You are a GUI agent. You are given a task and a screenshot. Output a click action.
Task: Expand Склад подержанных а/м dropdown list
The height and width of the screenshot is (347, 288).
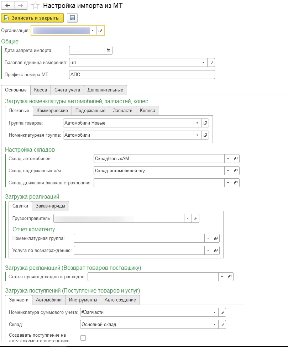click(x=228, y=170)
